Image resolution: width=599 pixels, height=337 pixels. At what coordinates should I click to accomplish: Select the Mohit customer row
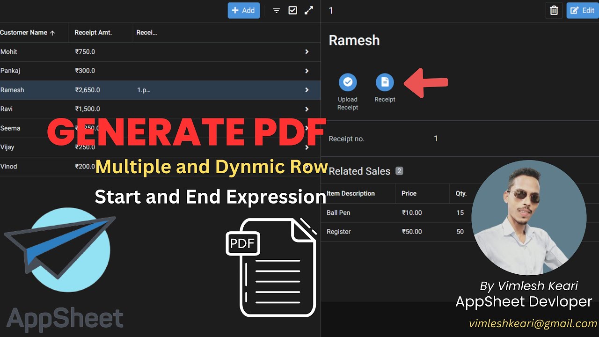coord(160,52)
